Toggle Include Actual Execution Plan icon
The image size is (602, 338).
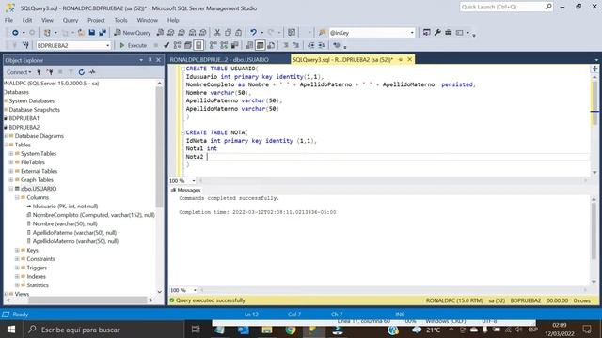pyautogui.click(x=214, y=45)
